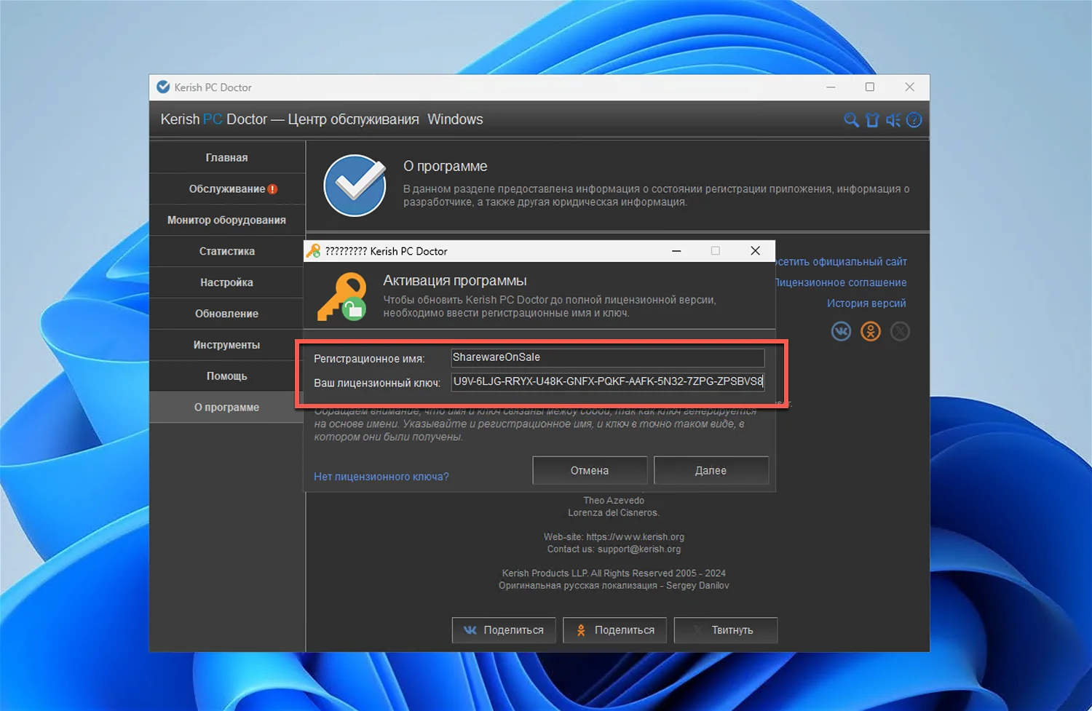Minimize the activation dialog window
This screenshot has width=1092, height=711.
point(676,251)
